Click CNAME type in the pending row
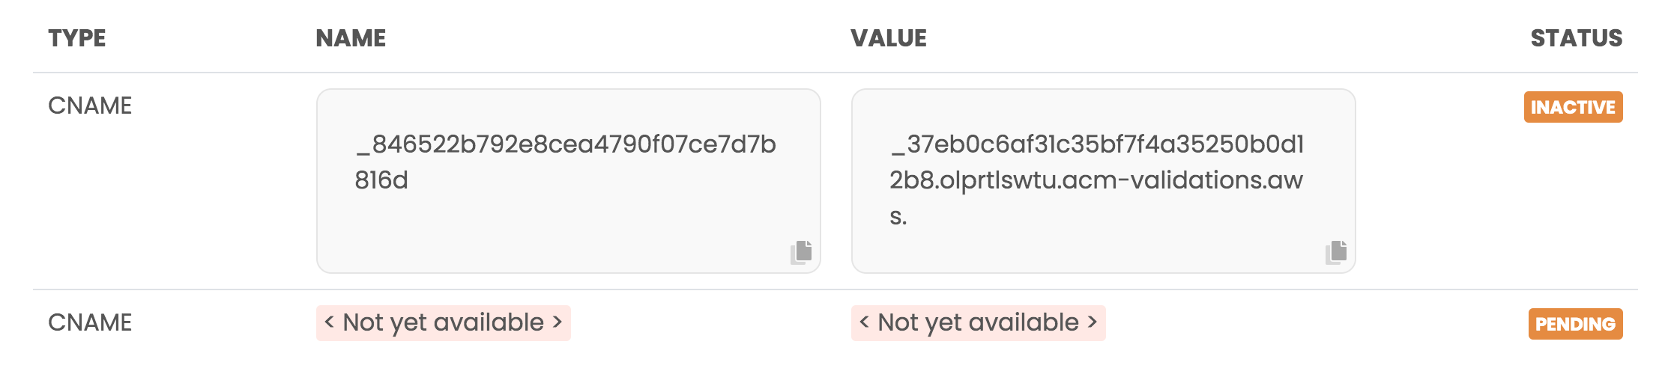The image size is (1668, 380). click(90, 322)
